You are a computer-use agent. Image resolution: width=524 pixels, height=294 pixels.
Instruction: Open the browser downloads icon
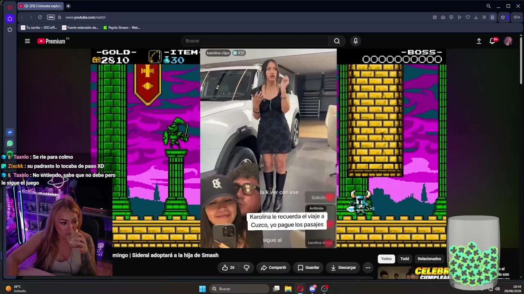(x=476, y=17)
